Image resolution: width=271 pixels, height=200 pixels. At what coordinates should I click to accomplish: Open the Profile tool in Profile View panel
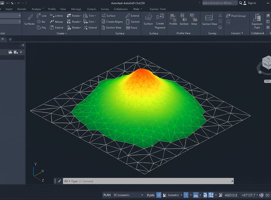173,17
